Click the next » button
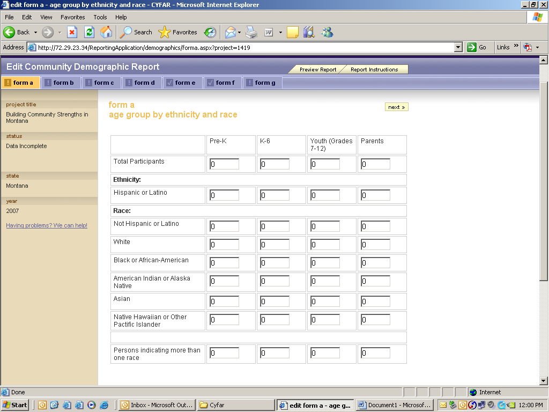This screenshot has height=412, width=549. tap(397, 107)
